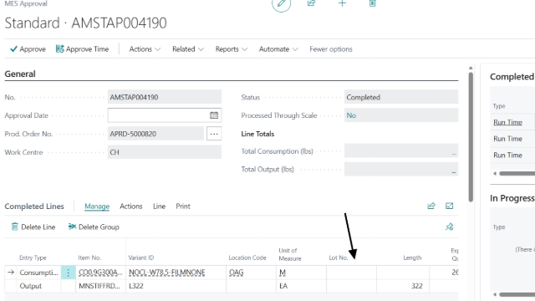Click the Output entry type cell
Viewport: 535px width, 301px height.
click(x=30, y=286)
